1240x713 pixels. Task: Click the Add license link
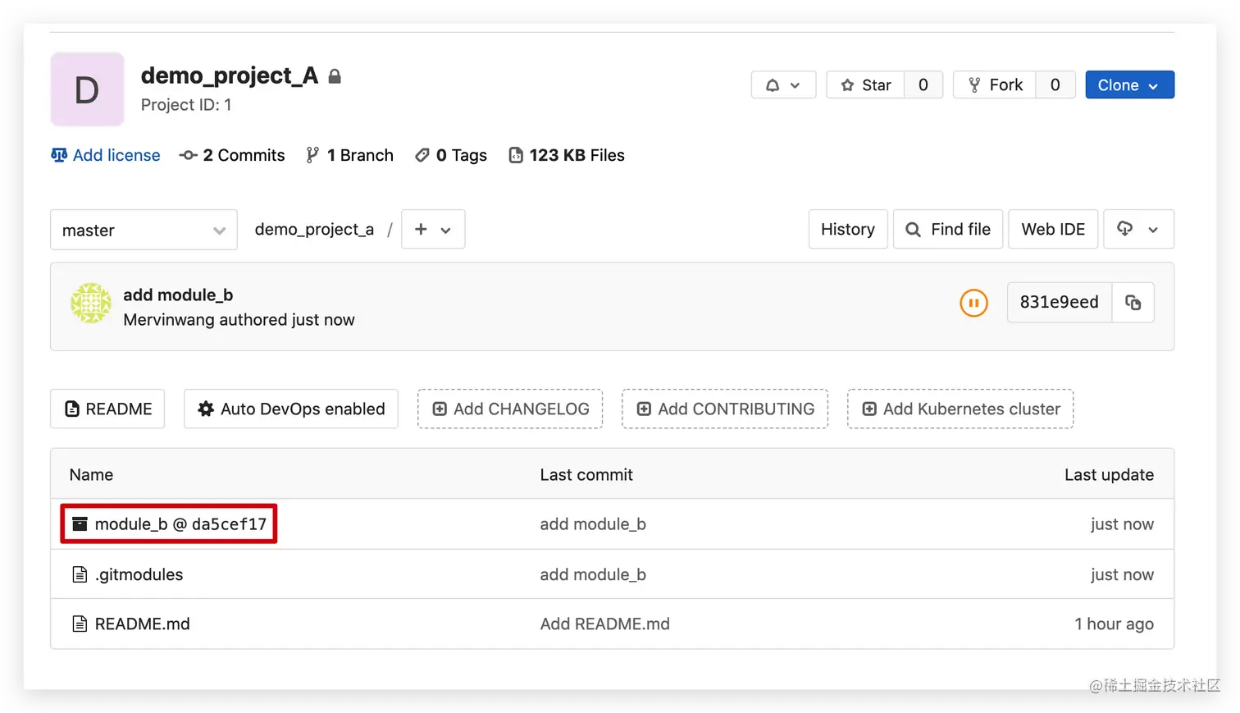click(x=106, y=155)
